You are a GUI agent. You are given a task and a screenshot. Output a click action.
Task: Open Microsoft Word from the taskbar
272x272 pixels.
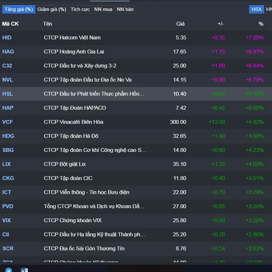pos(24,270)
